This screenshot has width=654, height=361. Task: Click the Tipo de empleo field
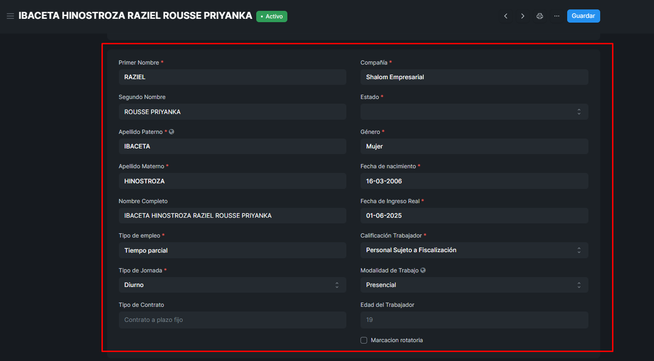(x=232, y=250)
